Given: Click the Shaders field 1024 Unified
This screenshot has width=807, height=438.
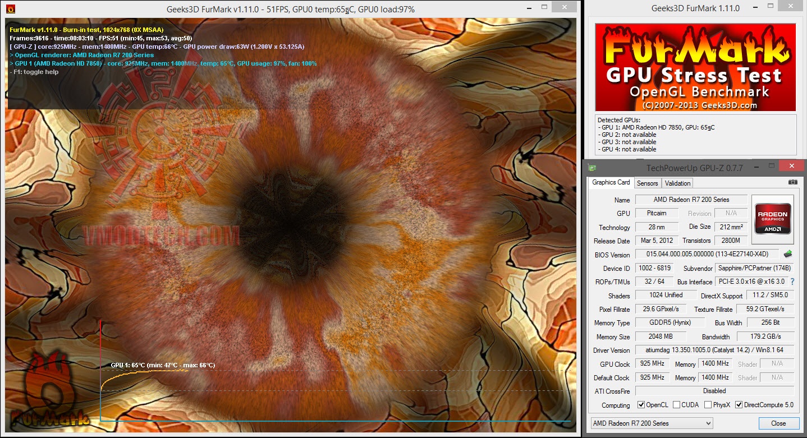Looking at the screenshot, I should coord(666,295).
